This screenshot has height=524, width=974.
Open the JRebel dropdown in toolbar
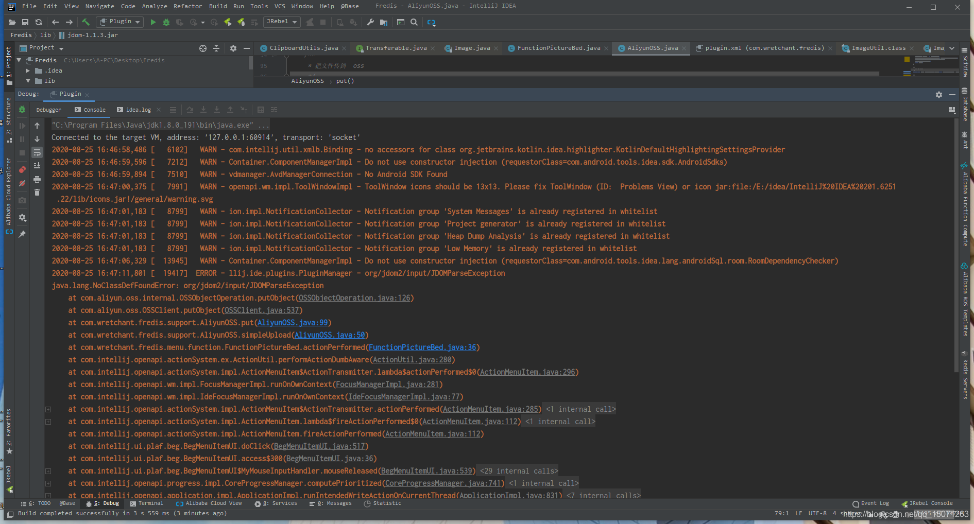281,22
